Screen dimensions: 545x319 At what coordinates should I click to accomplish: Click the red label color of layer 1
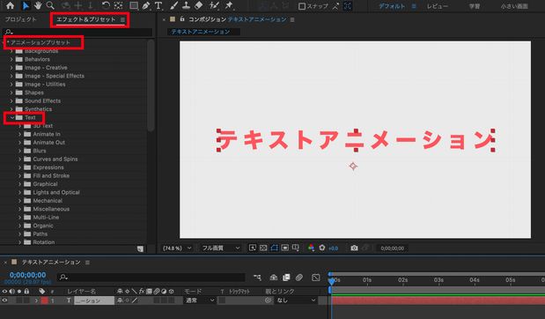click(x=45, y=300)
